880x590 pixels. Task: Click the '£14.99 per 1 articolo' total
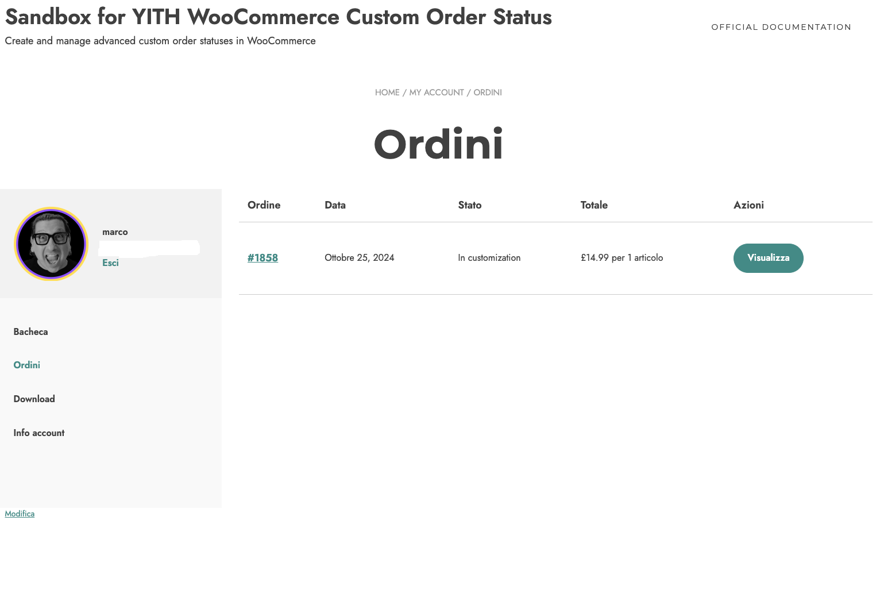(622, 258)
